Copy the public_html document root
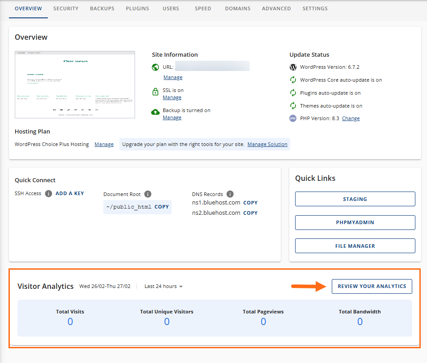This screenshot has height=363, width=427. click(x=162, y=207)
